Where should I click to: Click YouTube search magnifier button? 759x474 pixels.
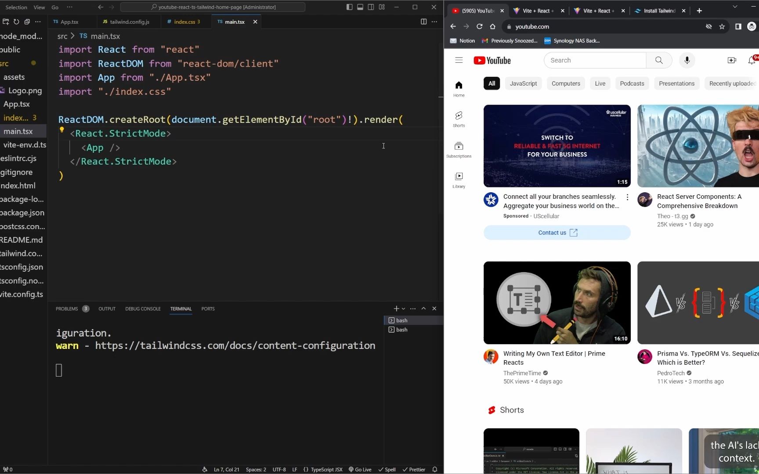point(659,60)
